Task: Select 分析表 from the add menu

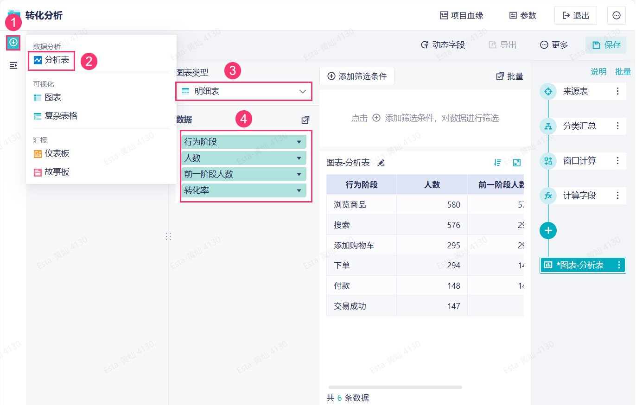Action: tap(51, 60)
